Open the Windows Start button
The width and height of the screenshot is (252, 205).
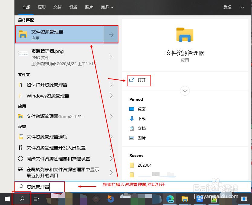tap(7, 199)
